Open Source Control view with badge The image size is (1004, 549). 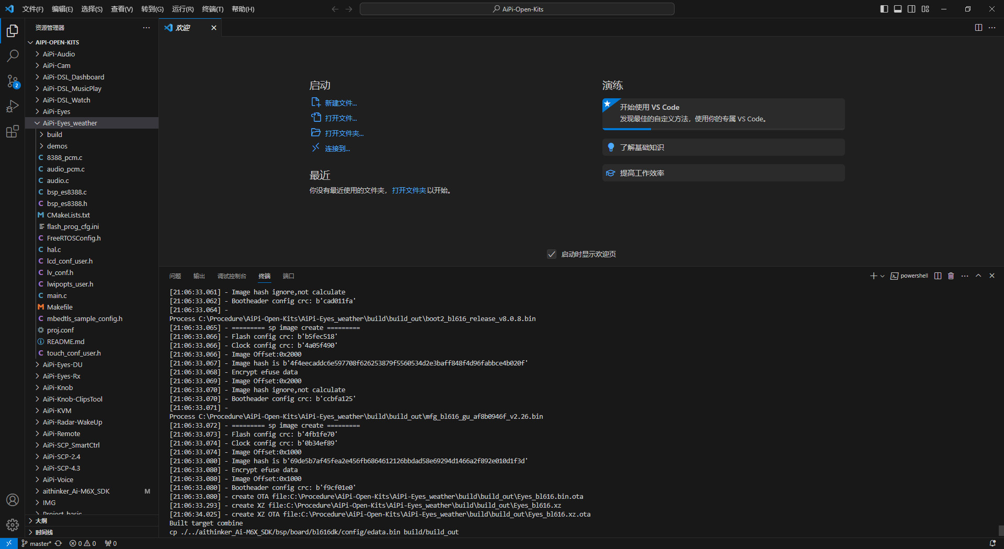tap(13, 81)
